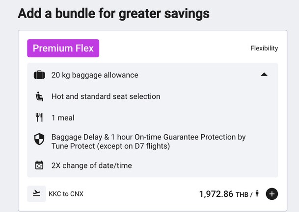This screenshot has width=299, height=212.
Task: Click the seat selection icon
Action: (39, 96)
